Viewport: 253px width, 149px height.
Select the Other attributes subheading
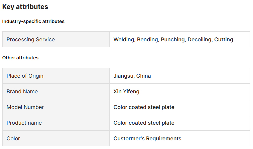point(20,58)
